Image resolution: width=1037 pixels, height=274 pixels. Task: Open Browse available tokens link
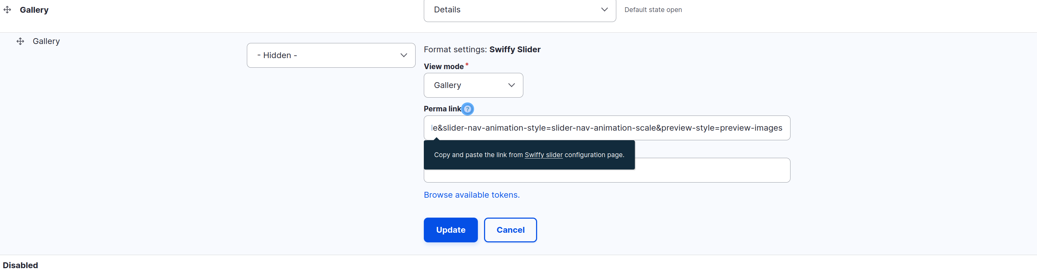click(472, 195)
